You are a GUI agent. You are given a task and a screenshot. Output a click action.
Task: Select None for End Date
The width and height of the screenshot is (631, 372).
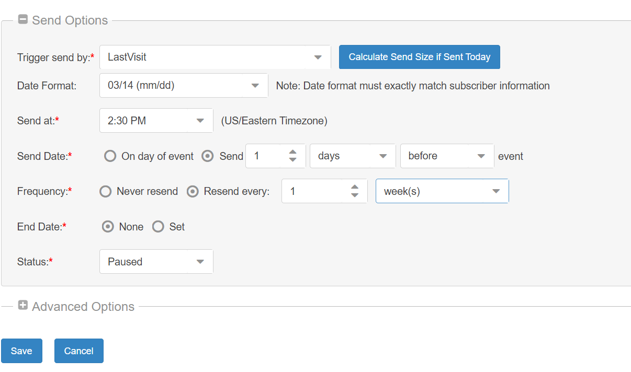click(x=108, y=227)
